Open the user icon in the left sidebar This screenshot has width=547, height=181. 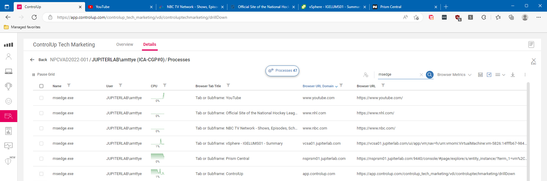tap(9, 57)
